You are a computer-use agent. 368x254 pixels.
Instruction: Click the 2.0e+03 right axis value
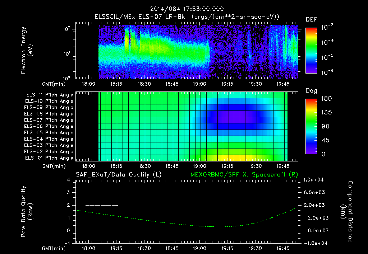[314, 205]
